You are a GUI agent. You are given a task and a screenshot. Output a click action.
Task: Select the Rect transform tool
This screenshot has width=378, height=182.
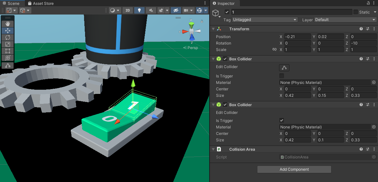pos(8,51)
